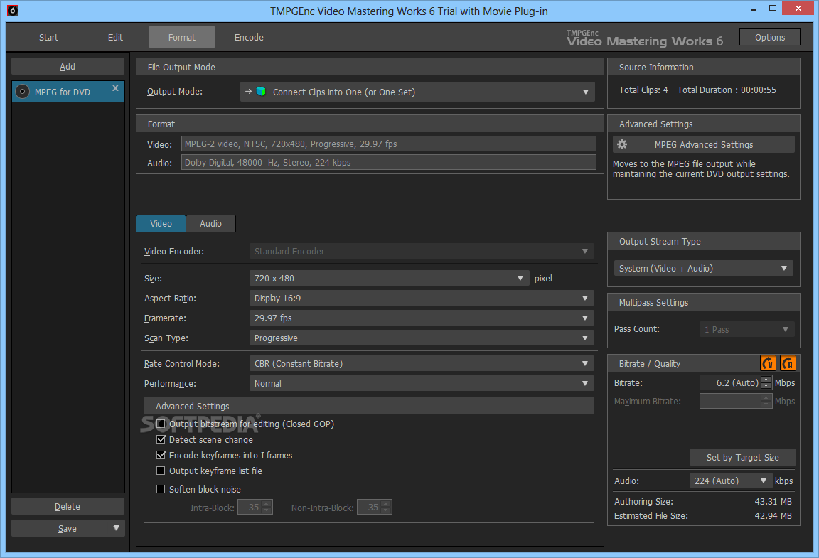Open the Video Encoder dropdown
The width and height of the screenshot is (819, 558).
tap(422, 252)
